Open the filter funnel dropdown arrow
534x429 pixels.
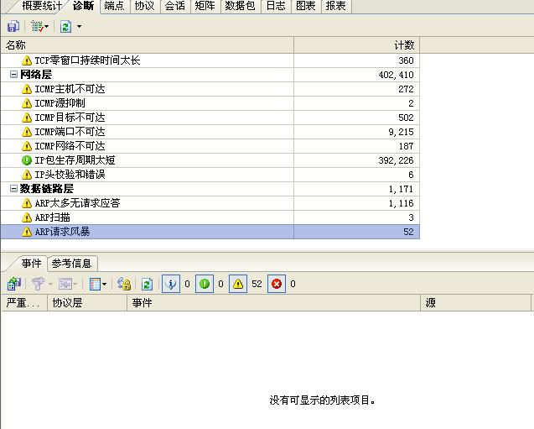[x=51, y=284]
